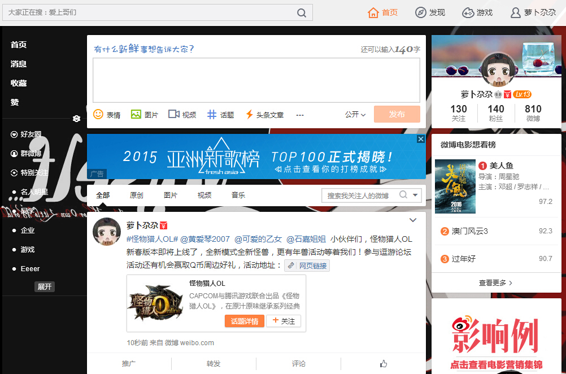Click 推广 under the post
The image size is (566, 374).
[129, 363]
